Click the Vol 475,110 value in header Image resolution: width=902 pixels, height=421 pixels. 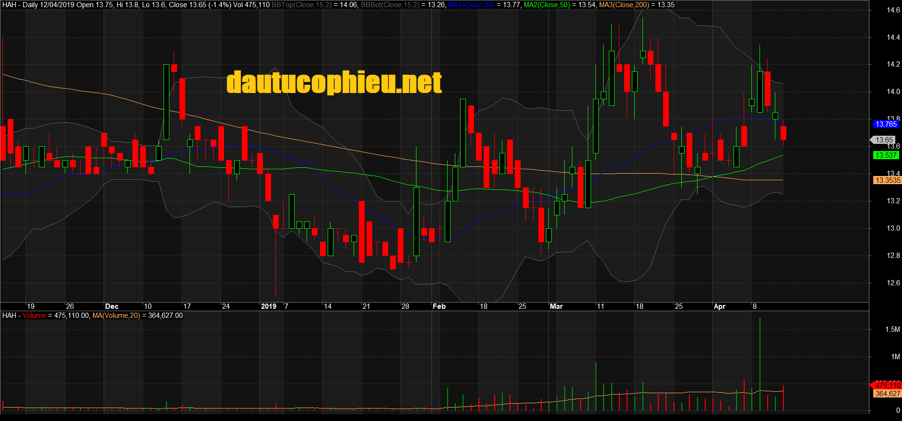[251, 5]
